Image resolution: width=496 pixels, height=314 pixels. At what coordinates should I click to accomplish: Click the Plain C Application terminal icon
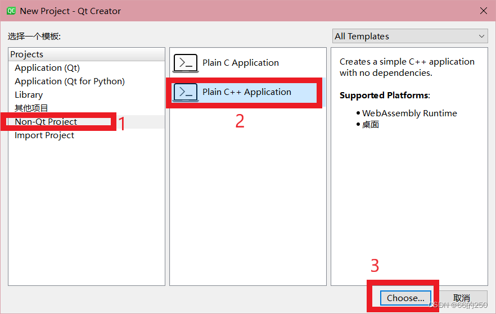click(x=186, y=63)
